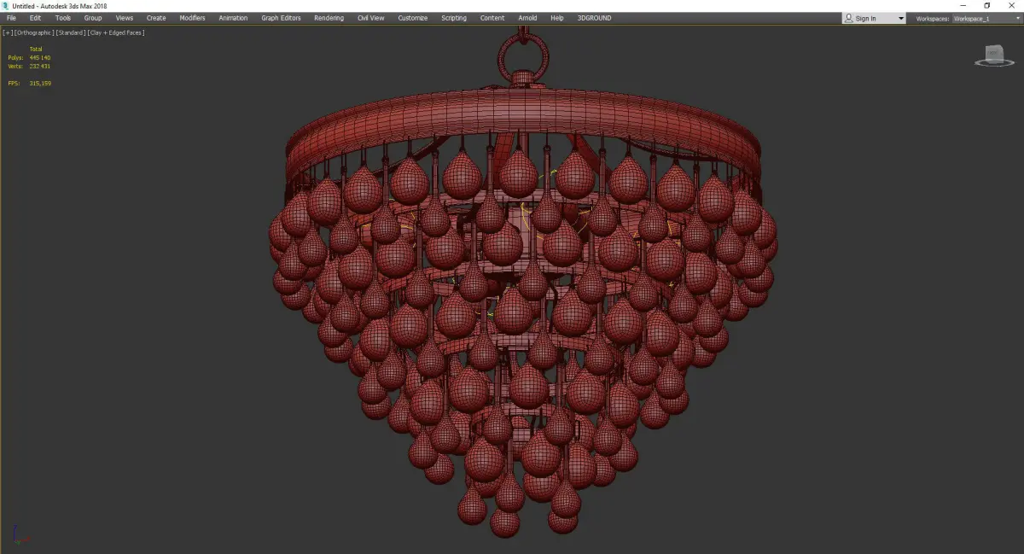Open the Modifiers menu

click(192, 18)
